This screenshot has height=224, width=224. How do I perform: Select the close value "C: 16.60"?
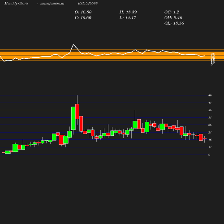(x=83, y=18)
